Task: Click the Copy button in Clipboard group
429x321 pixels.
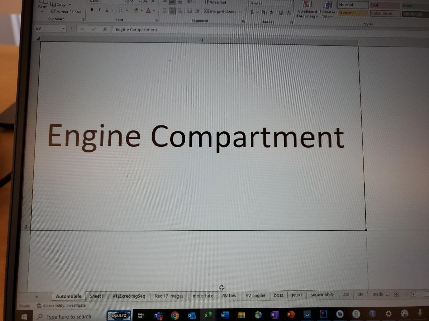Action: click(x=58, y=4)
